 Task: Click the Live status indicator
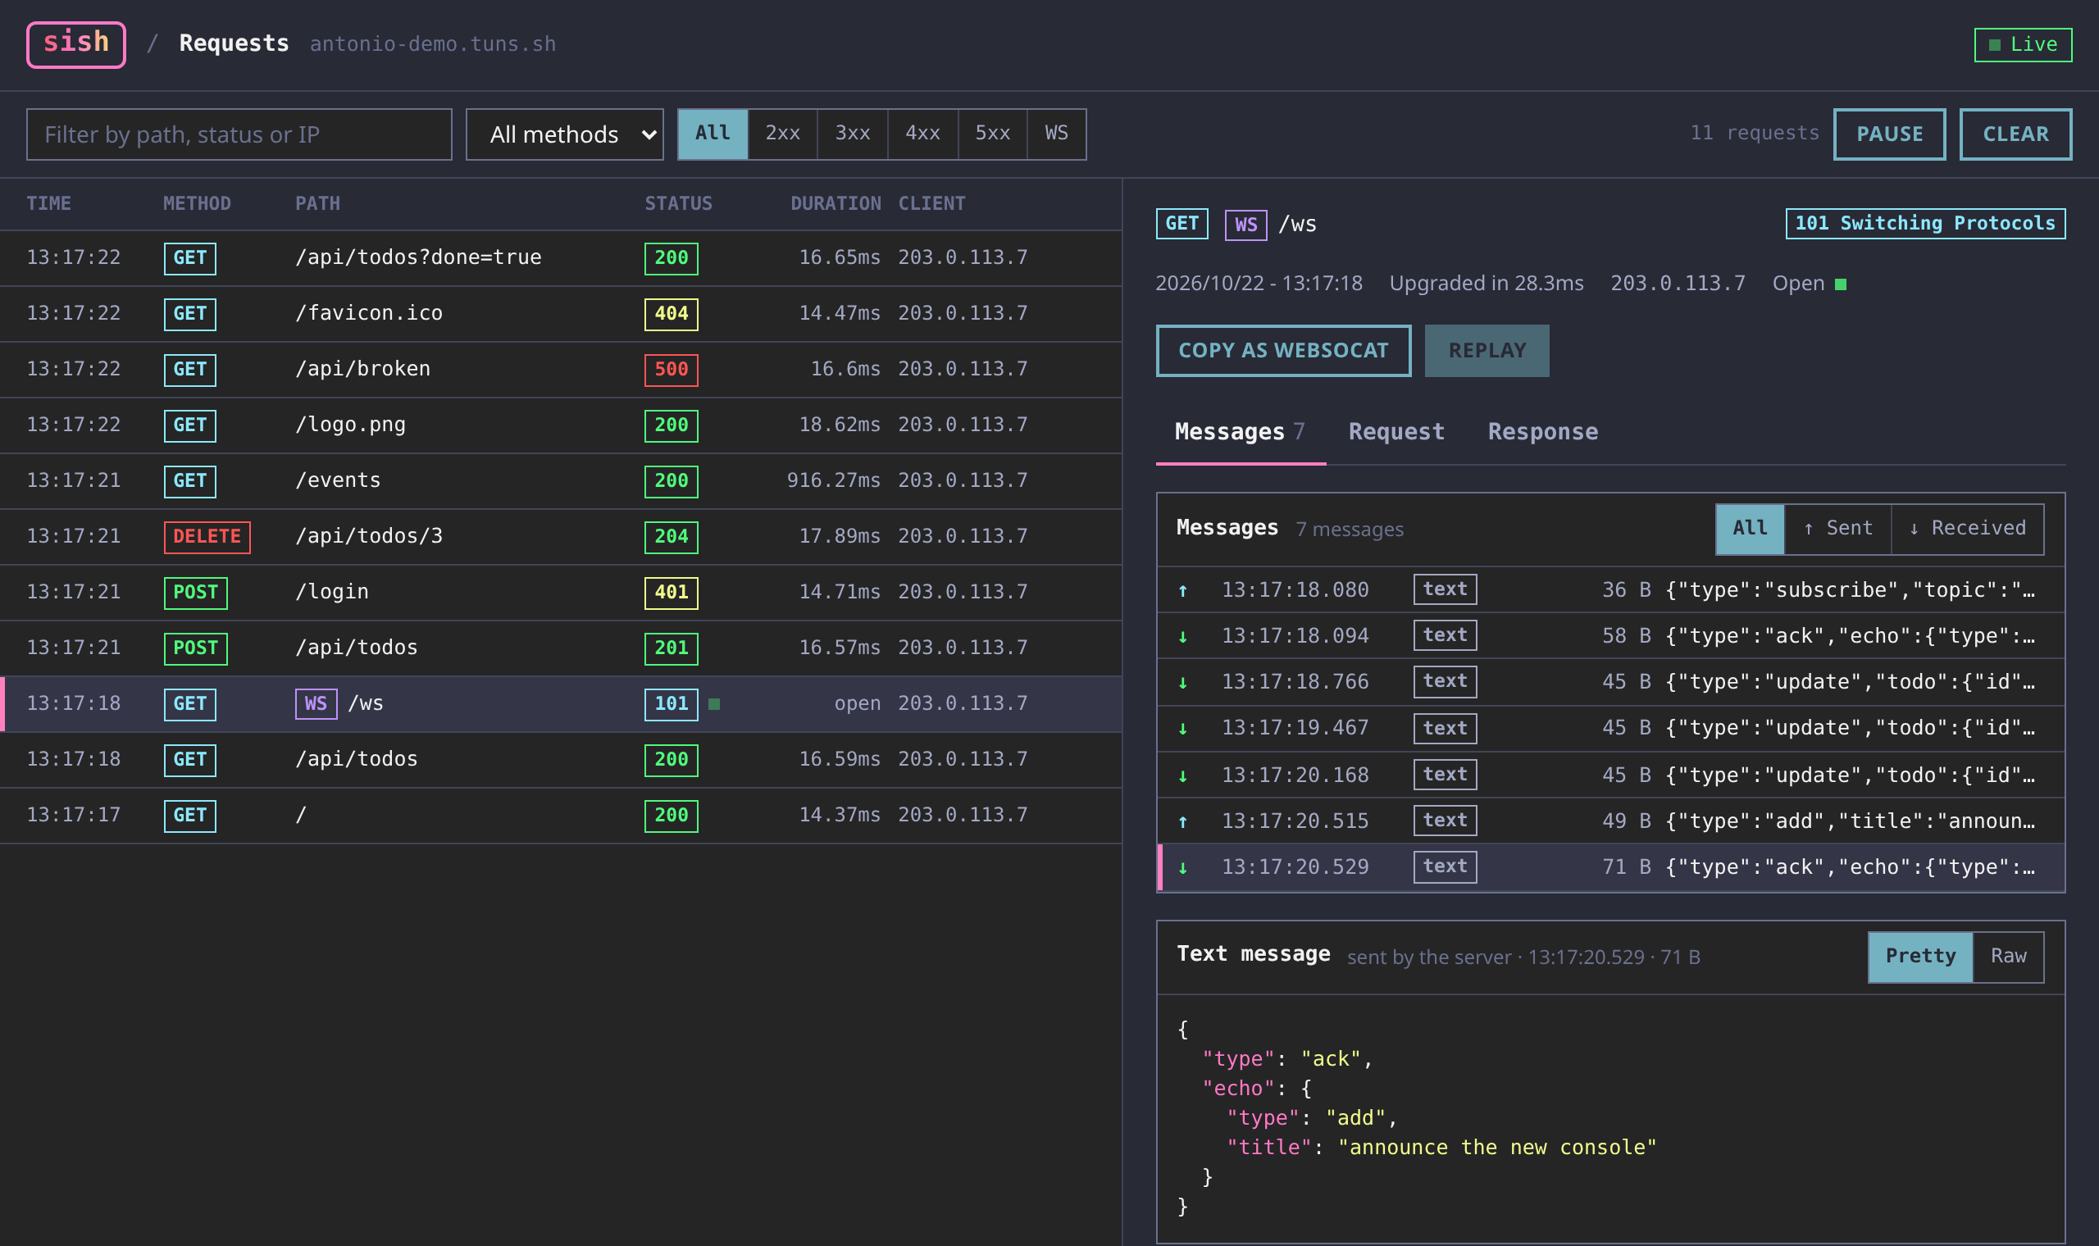[x=2023, y=44]
